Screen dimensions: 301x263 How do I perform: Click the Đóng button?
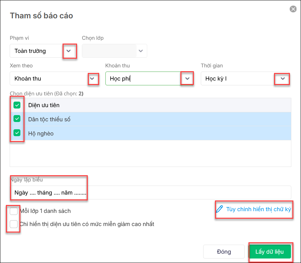(224, 252)
